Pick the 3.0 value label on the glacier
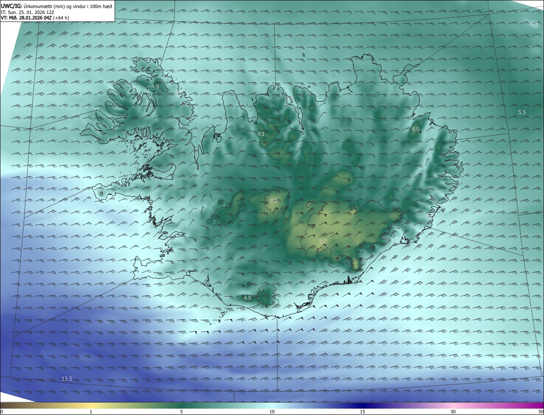 tap(274, 201)
